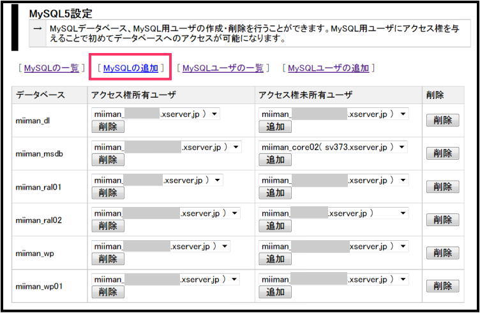Select the miiman_dl database name

click(33, 121)
